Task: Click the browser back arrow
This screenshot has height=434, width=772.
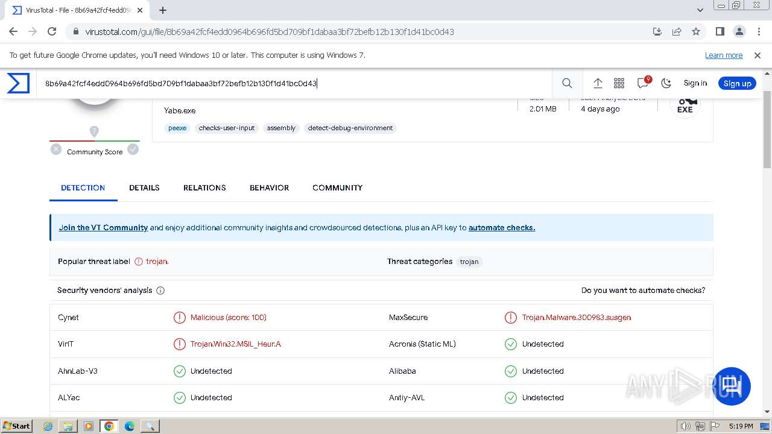Action: 13,32
